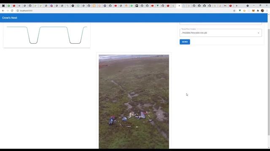
Task: Open the Chrome three-dot menu
Action: pyautogui.click(x=267, y=10)
